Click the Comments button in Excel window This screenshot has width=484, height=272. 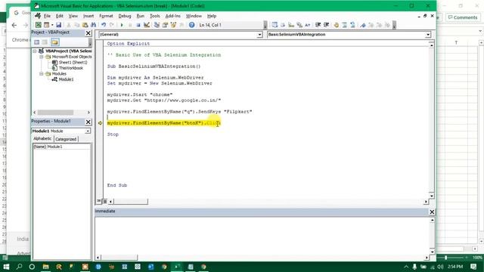pyautogui.click(x=462, y=17)
